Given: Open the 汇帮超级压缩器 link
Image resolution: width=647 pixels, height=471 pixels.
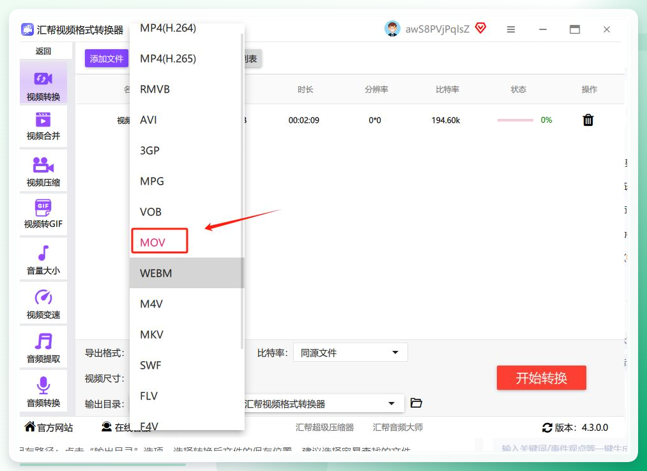Looking at the screenshot, I should pos(324,428).
